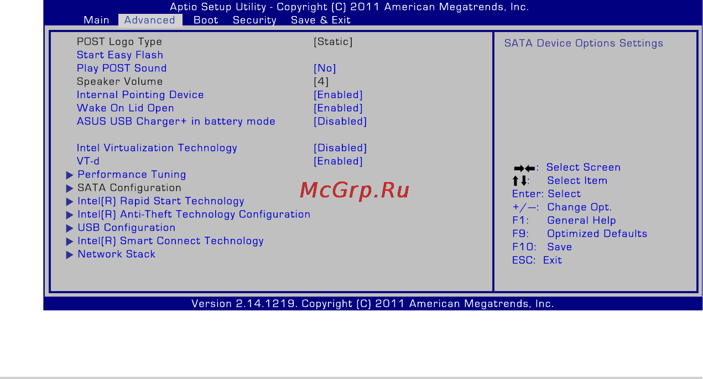
Task: Click the +/-: Change Opt. hint
Action: click(562, 207)
